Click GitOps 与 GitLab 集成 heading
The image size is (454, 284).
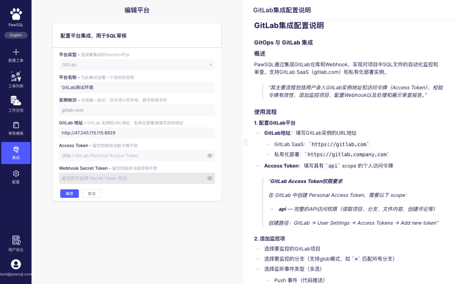[283, 42]
